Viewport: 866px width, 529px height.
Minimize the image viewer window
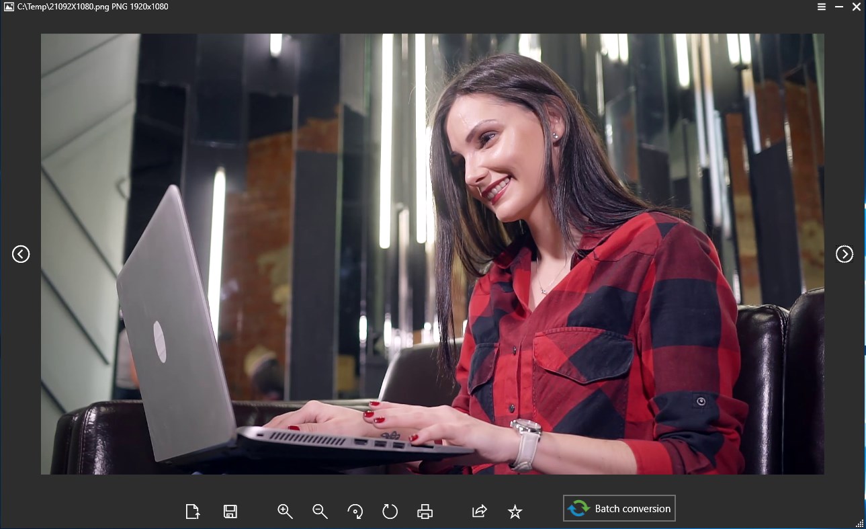[x=839, y=7]
